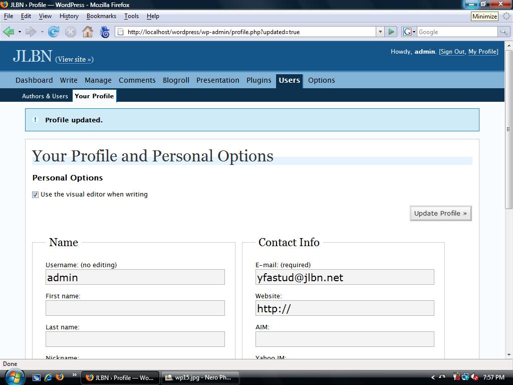Click the Go arrow next to address bar
Viewport: 513px width, 385px height.
(391, 32)
